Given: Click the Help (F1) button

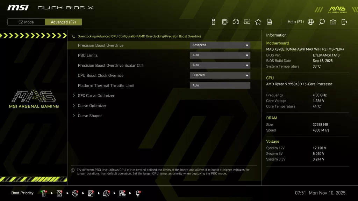Looking at the screenshot, I should pos(295,21).
